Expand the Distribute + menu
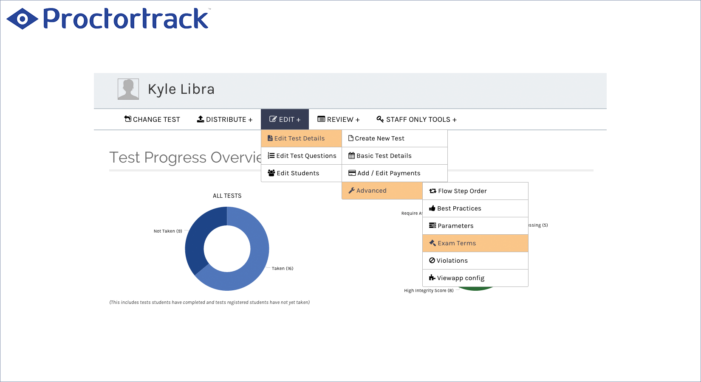This screenshot has width=701, height=382. [x=225, y=120]
